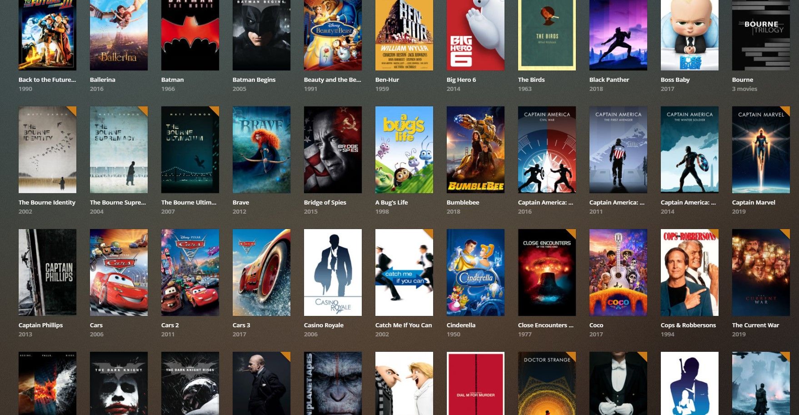Open A Bug's Life poster
The height and width of the screenshot is (415, 799).
(x=404, y=150)
